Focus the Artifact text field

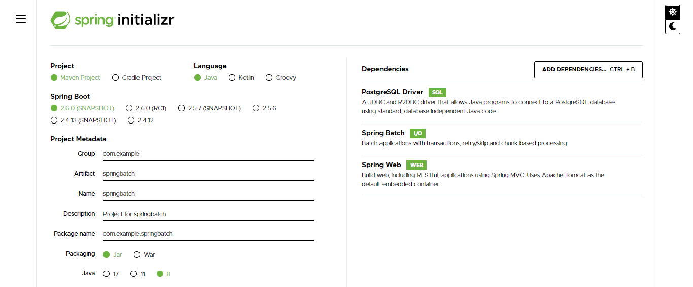click(208, 174)
